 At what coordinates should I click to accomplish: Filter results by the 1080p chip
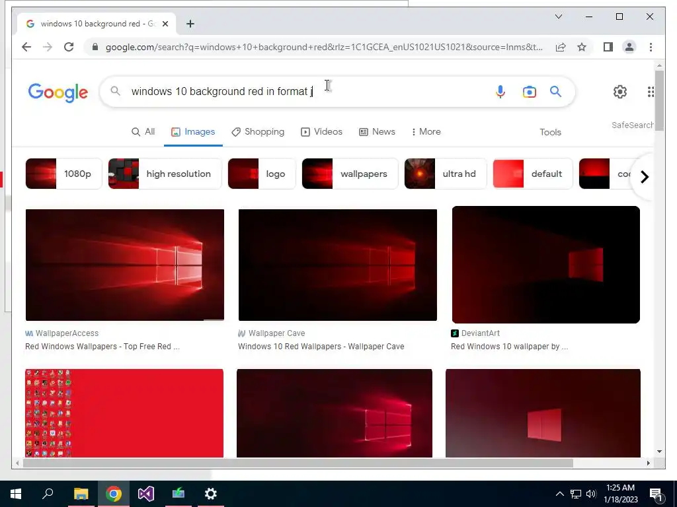pyautogui.click(x=63, y=174)
